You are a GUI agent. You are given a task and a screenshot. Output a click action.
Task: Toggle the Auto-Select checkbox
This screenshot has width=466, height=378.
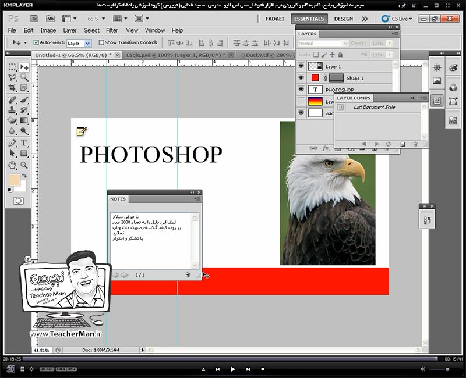[x=36, y=42]
